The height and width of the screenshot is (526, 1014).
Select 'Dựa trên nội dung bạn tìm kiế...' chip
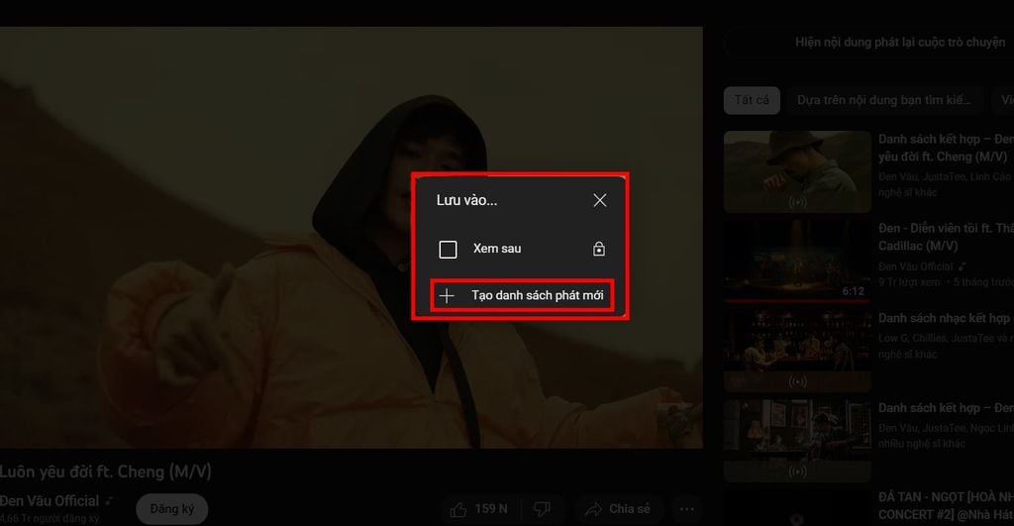[x=883, y=100]
